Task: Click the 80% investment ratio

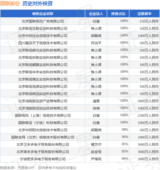Action: pos(125,158)
